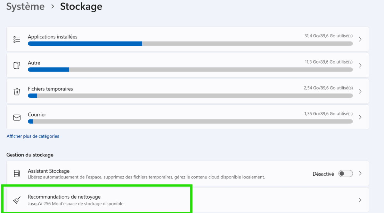
Task: Click Recommandations de nettoyage title
Action: pyautogui.click(x=64, y=197)
